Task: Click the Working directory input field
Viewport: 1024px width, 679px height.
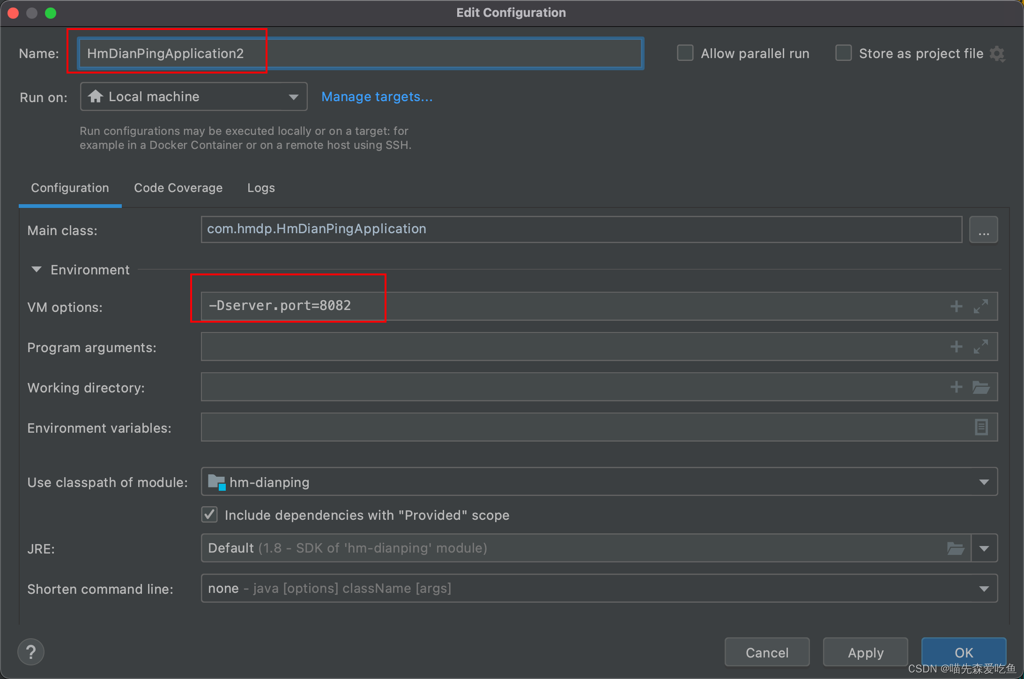Action: 599,387
